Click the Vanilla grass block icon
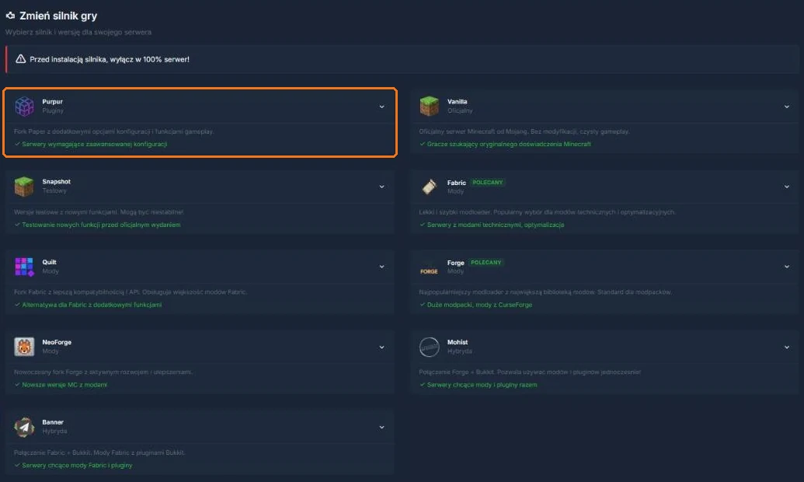Viewport: 804px width, 482px height. [x=429, y=107]
